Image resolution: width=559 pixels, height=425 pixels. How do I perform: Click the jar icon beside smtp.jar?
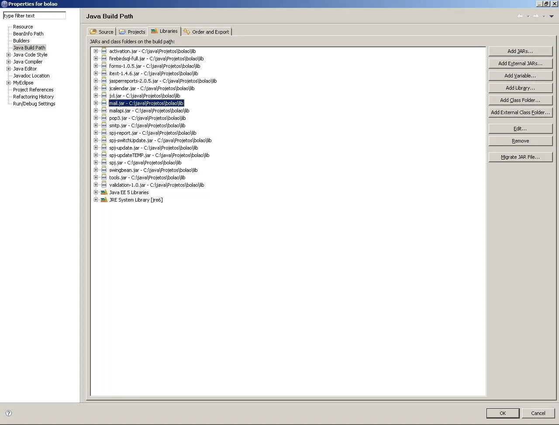click(104, 125)
